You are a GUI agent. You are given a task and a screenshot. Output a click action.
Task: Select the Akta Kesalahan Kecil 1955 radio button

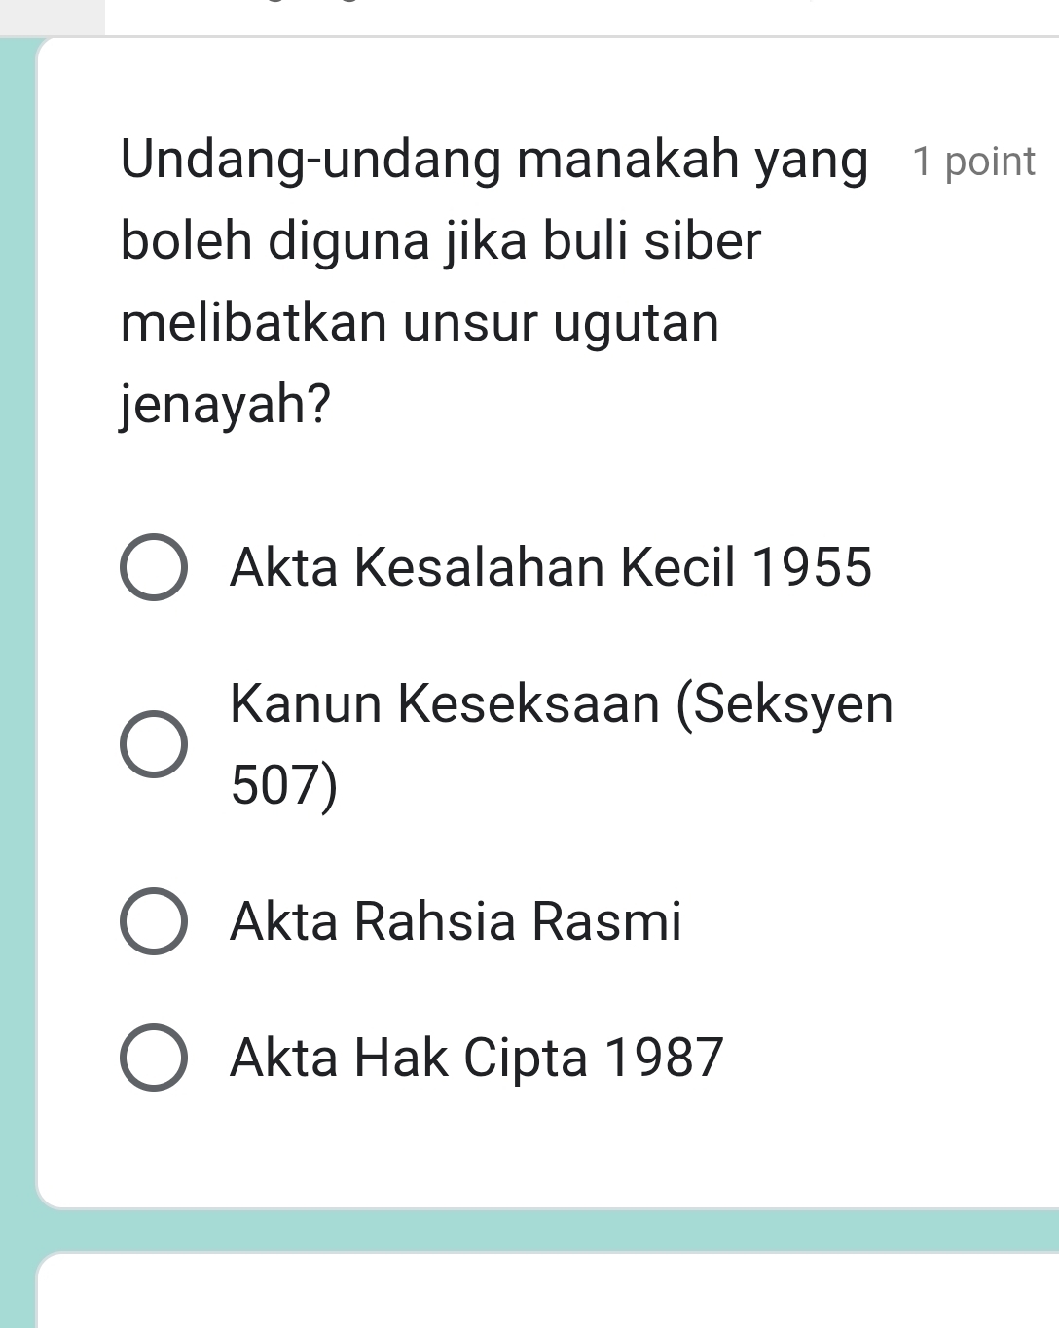pyautogui.click(x=154, y=567)
